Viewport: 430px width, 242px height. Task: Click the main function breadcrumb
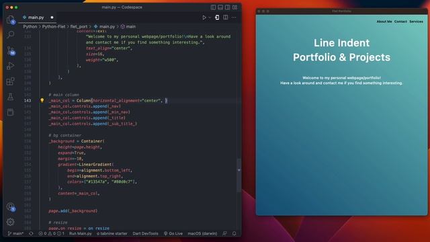click(128, 27)
